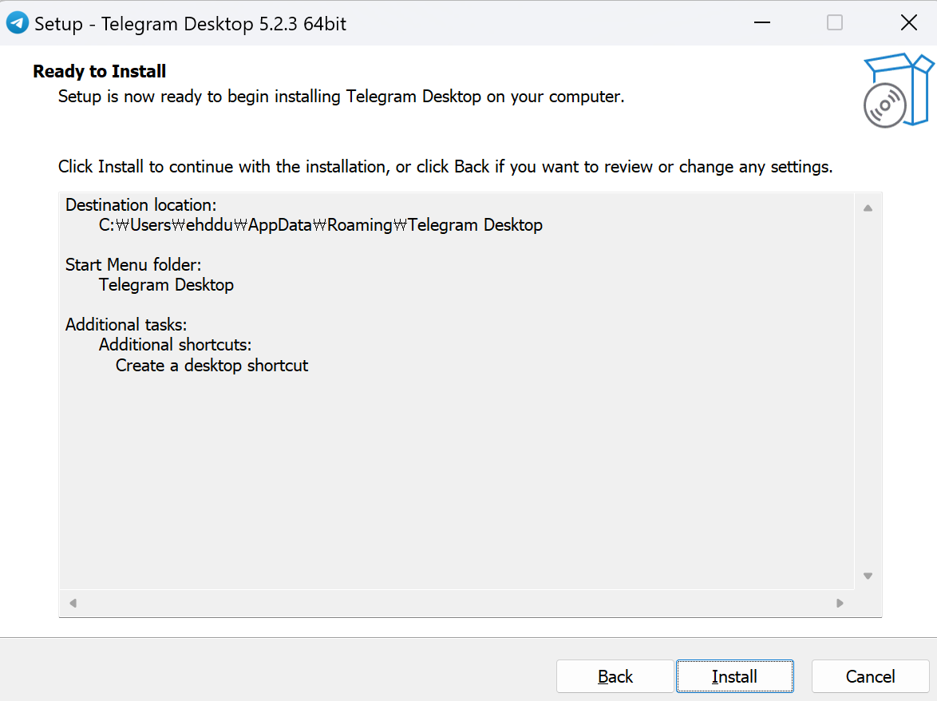Click 'Create a desktop shortcut' line
Image resolution: width=937 pixels, height=701 pixels.
click(212, 365)
